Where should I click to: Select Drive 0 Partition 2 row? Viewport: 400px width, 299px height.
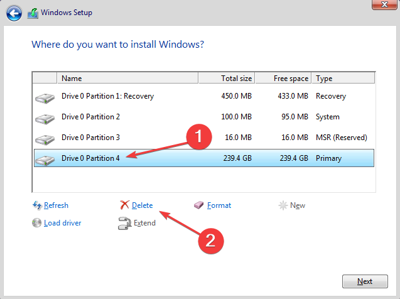[x=204, y=117]
